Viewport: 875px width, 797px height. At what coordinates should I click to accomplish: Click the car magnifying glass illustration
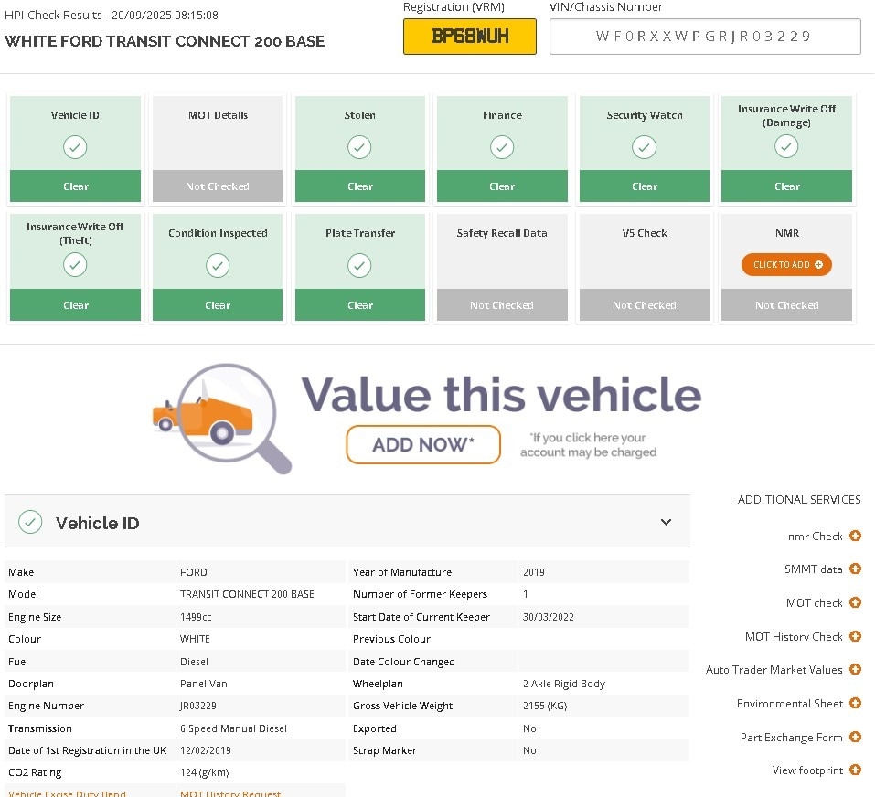(222, 419)
